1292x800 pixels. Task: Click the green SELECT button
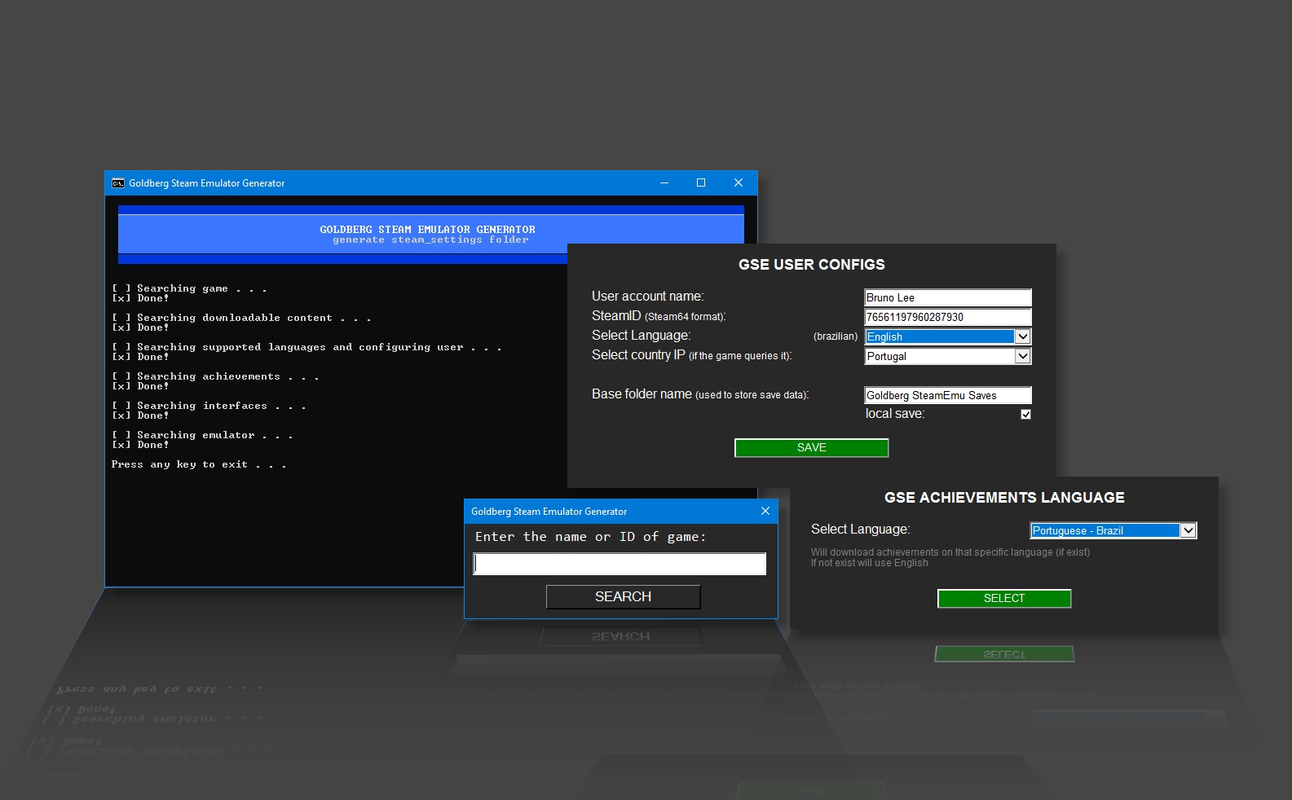click(x=1004, y=598)
